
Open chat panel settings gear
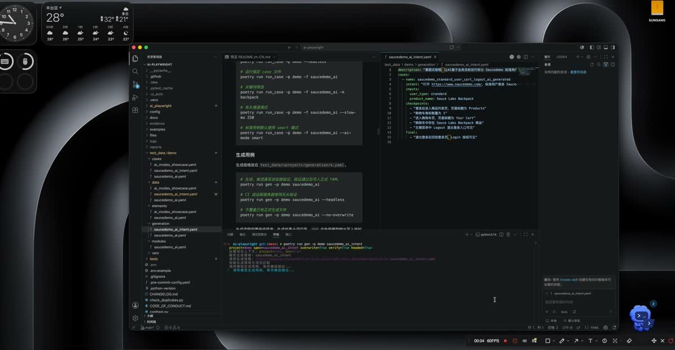point(588,57)
